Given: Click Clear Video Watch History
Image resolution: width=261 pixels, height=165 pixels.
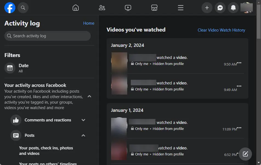Looking at the screenshot, I should point(221,30).
